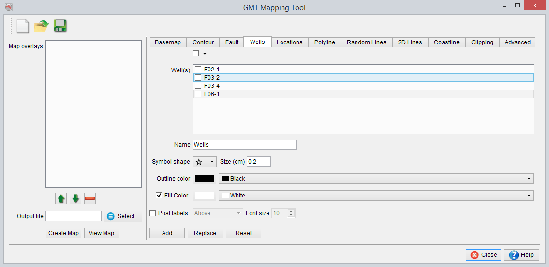The height and width of the screenshot is (267, 549).
Task: Click the green Save disk icon
Action: coord(60,26)
